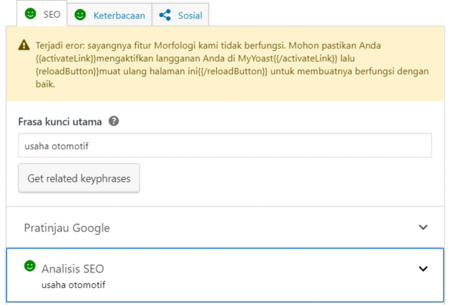Go to the Sosial tab

tap(181, 15)
